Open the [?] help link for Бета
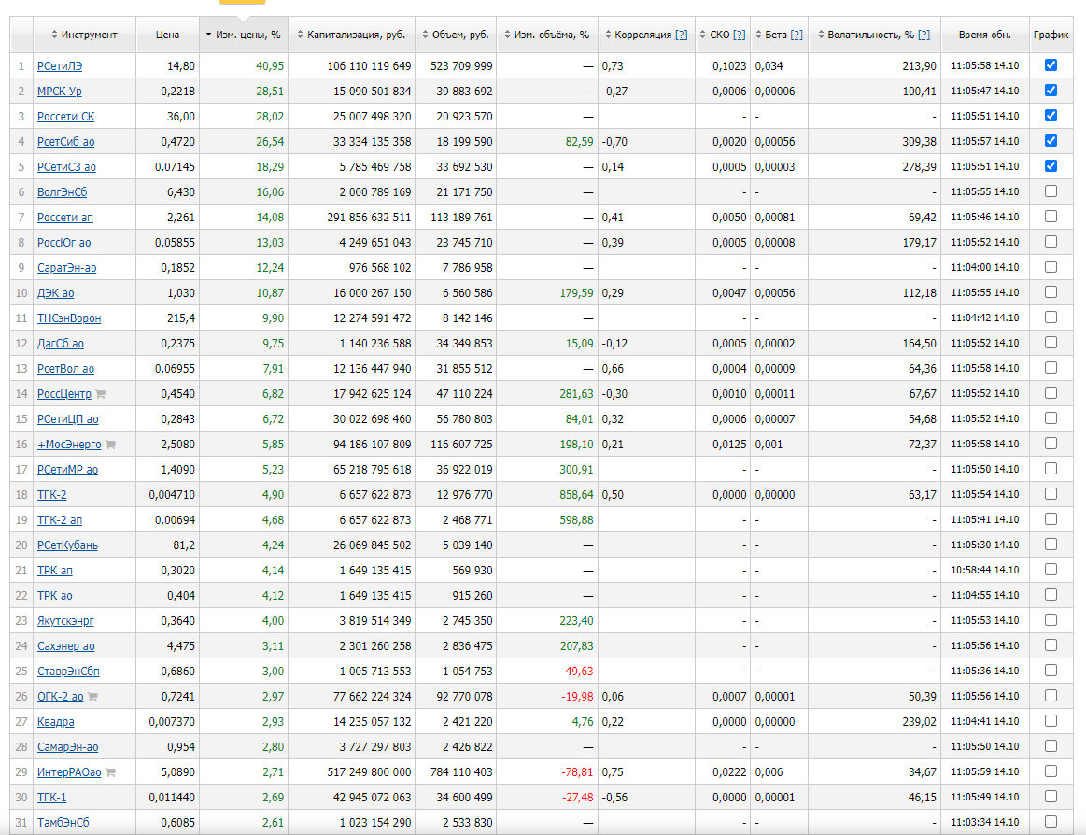Screen dimensions: 1086x835 (x=797, y=35)
